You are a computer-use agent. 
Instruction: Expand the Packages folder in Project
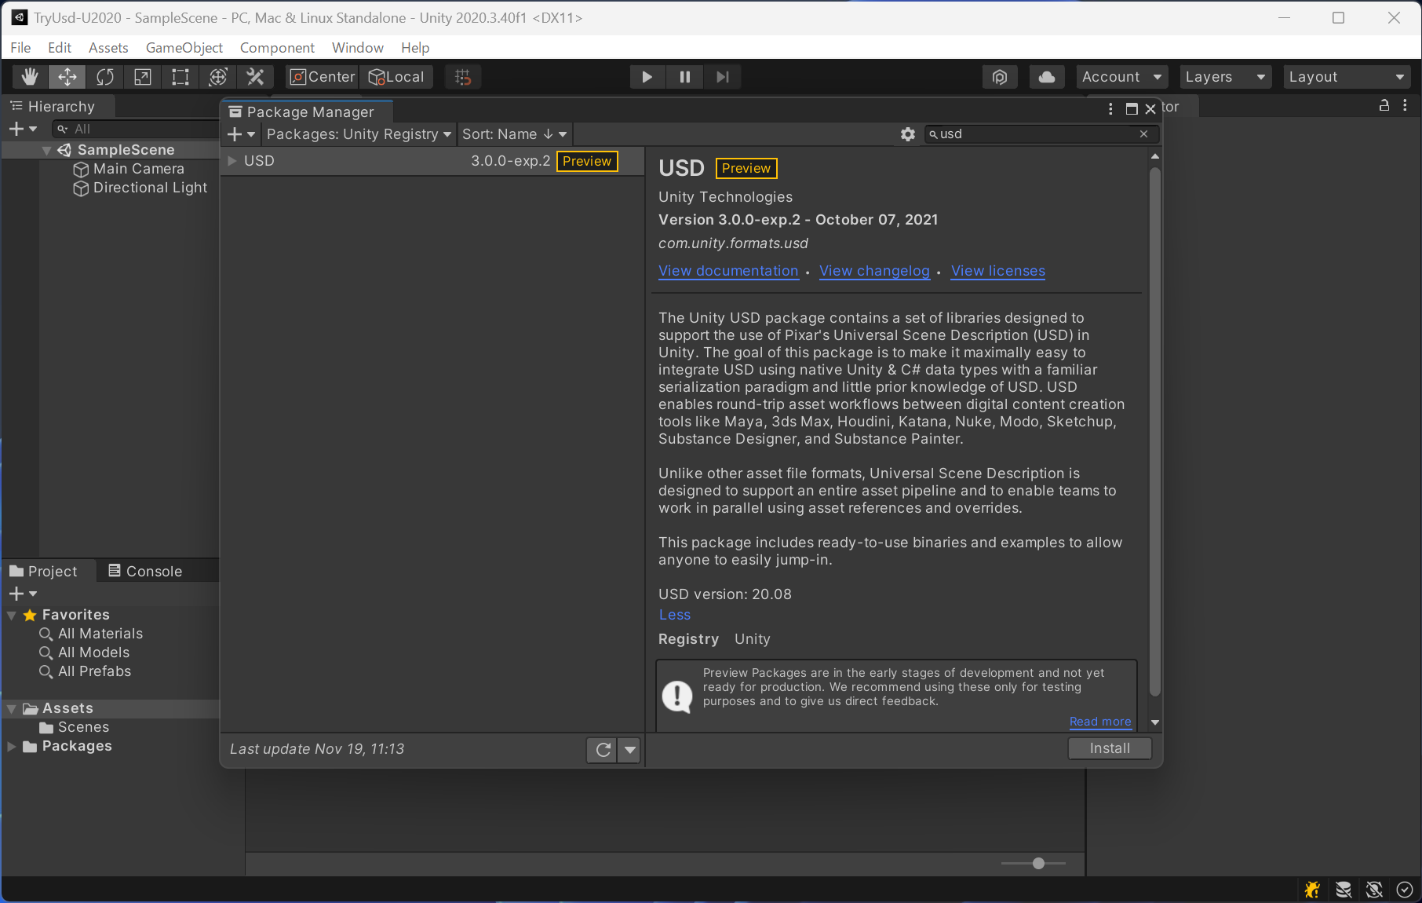click(x=12, y=747)
